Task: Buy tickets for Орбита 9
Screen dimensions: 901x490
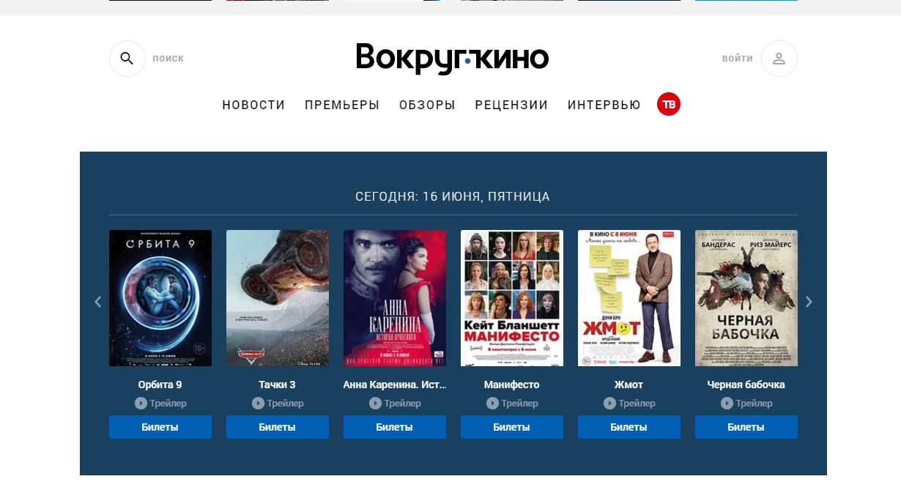Action: (x=160, y=427)
